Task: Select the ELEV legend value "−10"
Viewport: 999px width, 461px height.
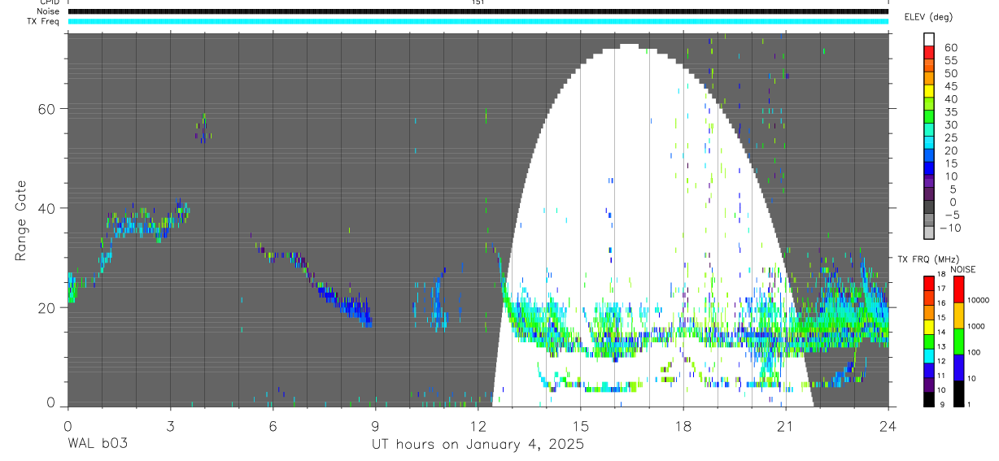Action: click(950, 228)
